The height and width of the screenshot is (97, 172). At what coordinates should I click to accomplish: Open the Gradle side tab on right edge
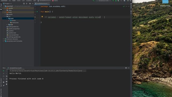[x=131, y=6]
